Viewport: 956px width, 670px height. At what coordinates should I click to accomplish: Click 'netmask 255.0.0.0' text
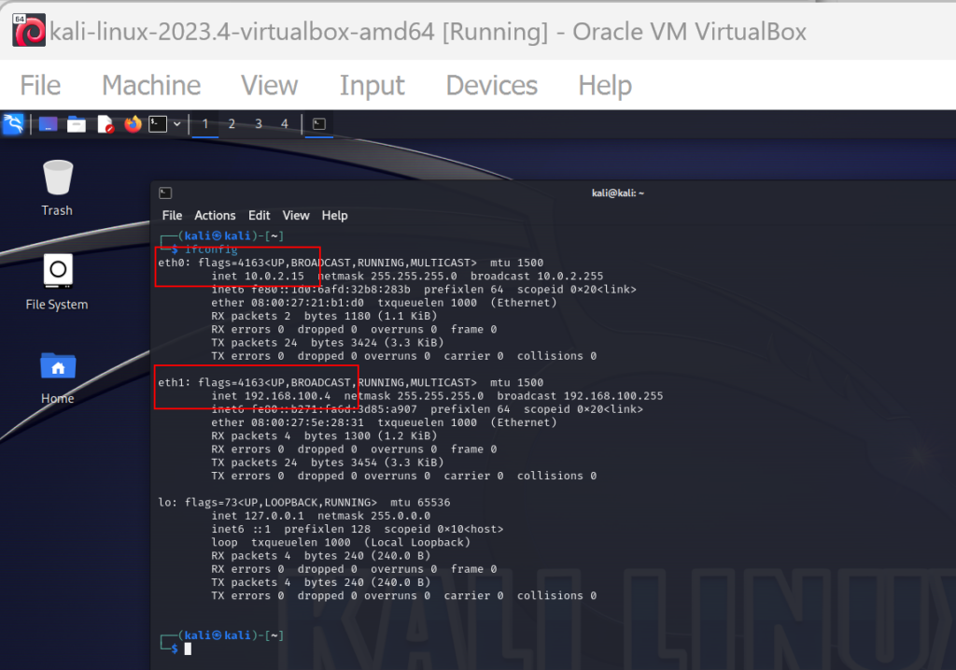click(373, 516)
